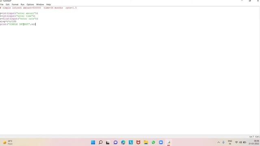Place cursor in the enter amount line
This screenshot has height=146, width=260.
coord(19,13)
